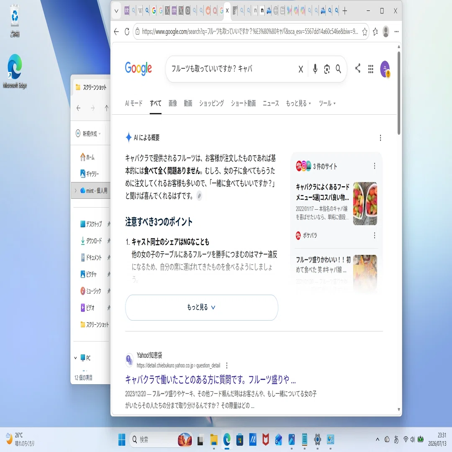This screenshot has height=452, width=452.
Task: Collapse the PC node in Explorer
Action: click(75, 358)
